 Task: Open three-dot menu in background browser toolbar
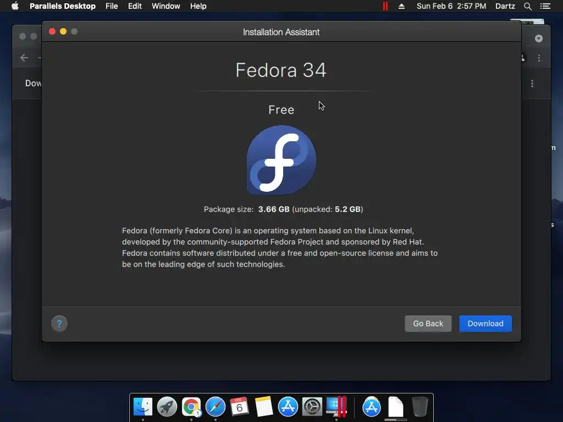click(x=539, y=58)
